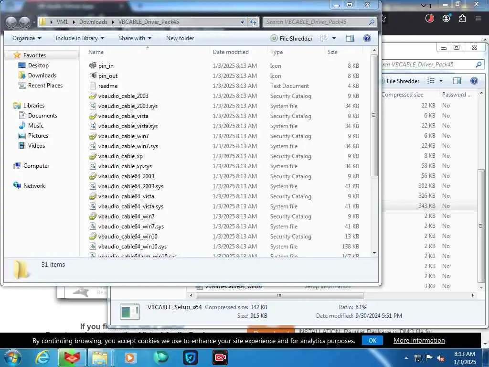Click Downloads in the address breadcrumb
Viewport: 489px width, 367px height.
point(93,22)
